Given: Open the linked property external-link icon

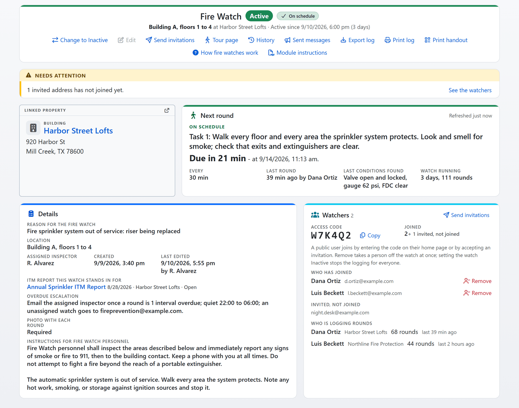Looking at the screenshot, I should [167, 110].
